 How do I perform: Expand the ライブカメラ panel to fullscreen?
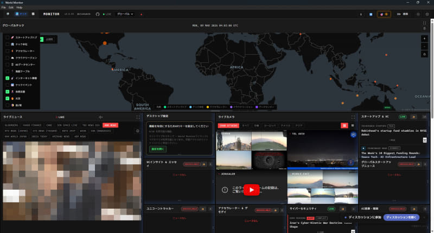click(x=353, y=117)
